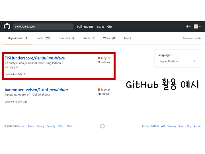The height and width of the screenshot is (154, 205).
Task: Filter by Jupyter Notebook in Languages box
Action: [177, 61]
